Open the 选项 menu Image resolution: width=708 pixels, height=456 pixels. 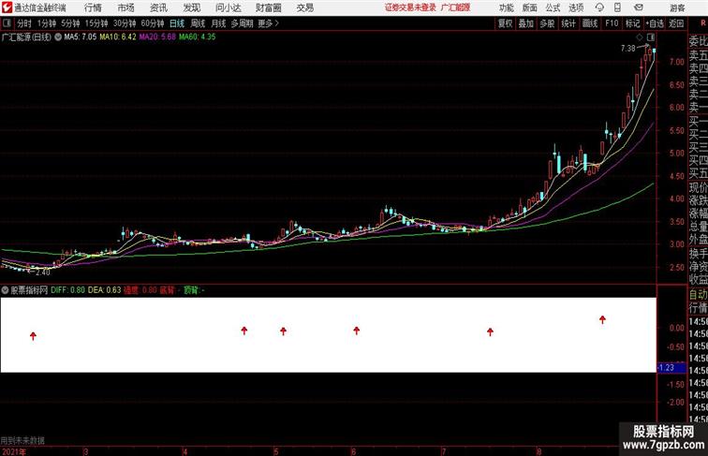tap(576, 7)
